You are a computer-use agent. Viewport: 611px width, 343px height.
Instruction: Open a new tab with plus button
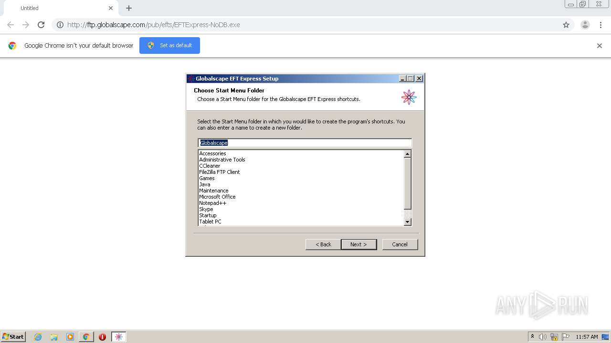(129, 8)
